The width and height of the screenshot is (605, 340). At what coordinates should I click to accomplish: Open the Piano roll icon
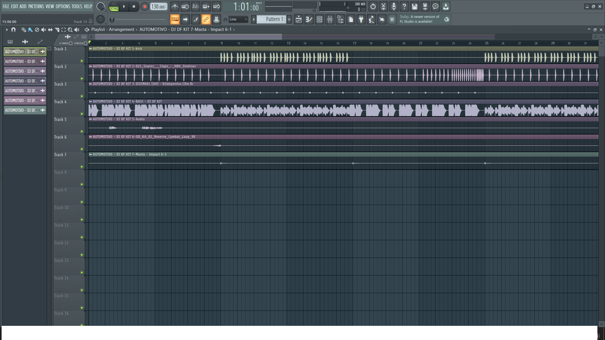tap(309, 19)
